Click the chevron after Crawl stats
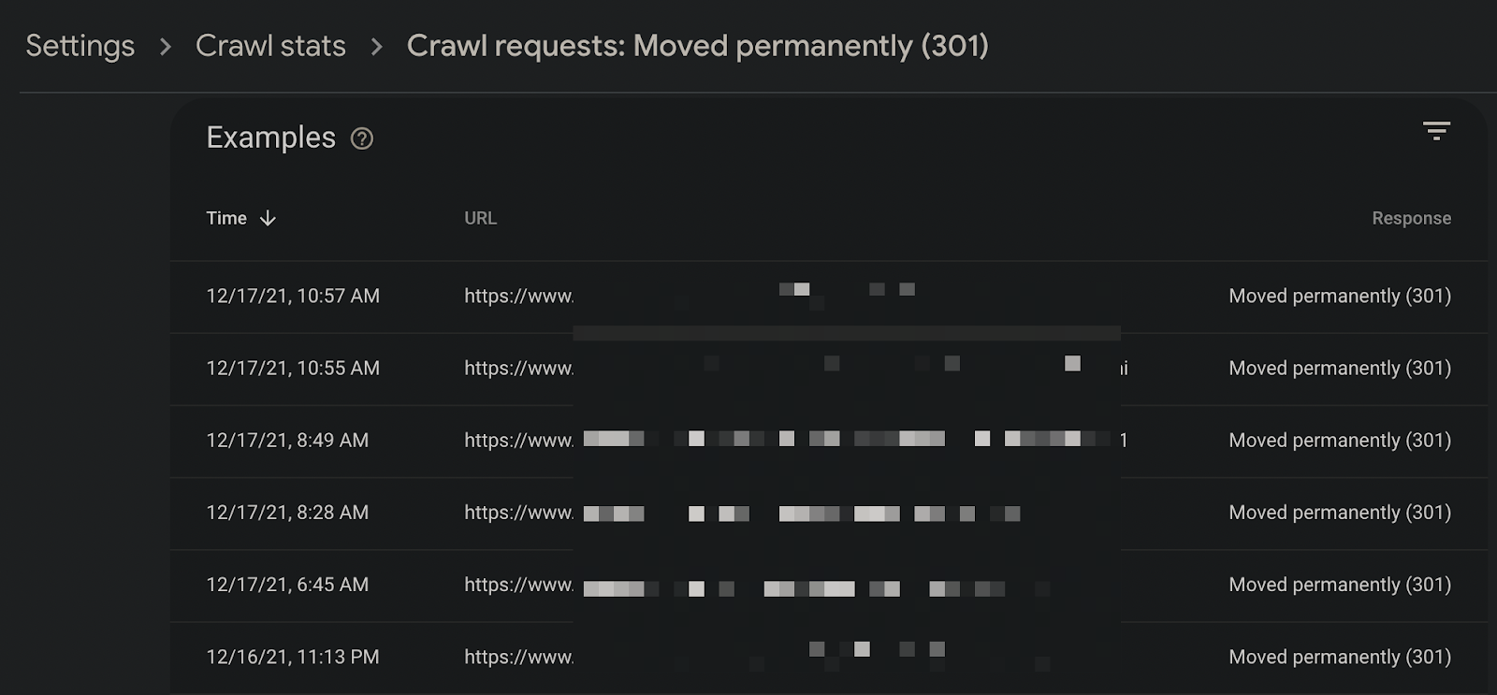Screen dimensions: 1497x695 (x=377, y=47)
